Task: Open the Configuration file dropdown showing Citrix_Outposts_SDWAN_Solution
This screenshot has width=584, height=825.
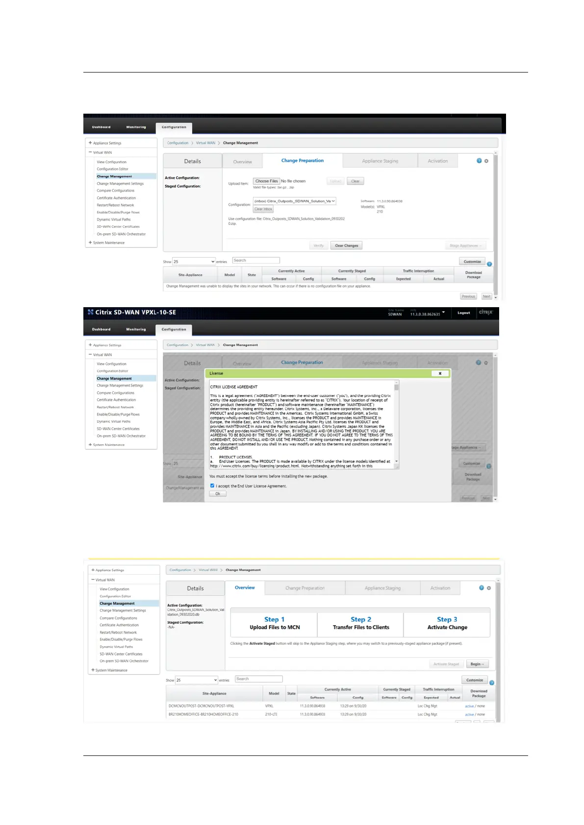Action: coord(295,201)
